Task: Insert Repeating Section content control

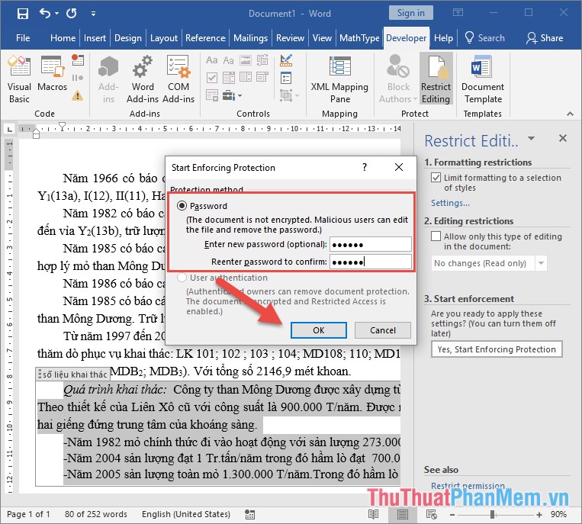Action: tap(211, 95)
